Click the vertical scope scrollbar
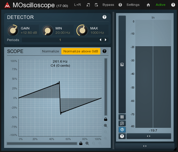Image resolution: width=178 pixels, height=152 pixels. [106, 87]
